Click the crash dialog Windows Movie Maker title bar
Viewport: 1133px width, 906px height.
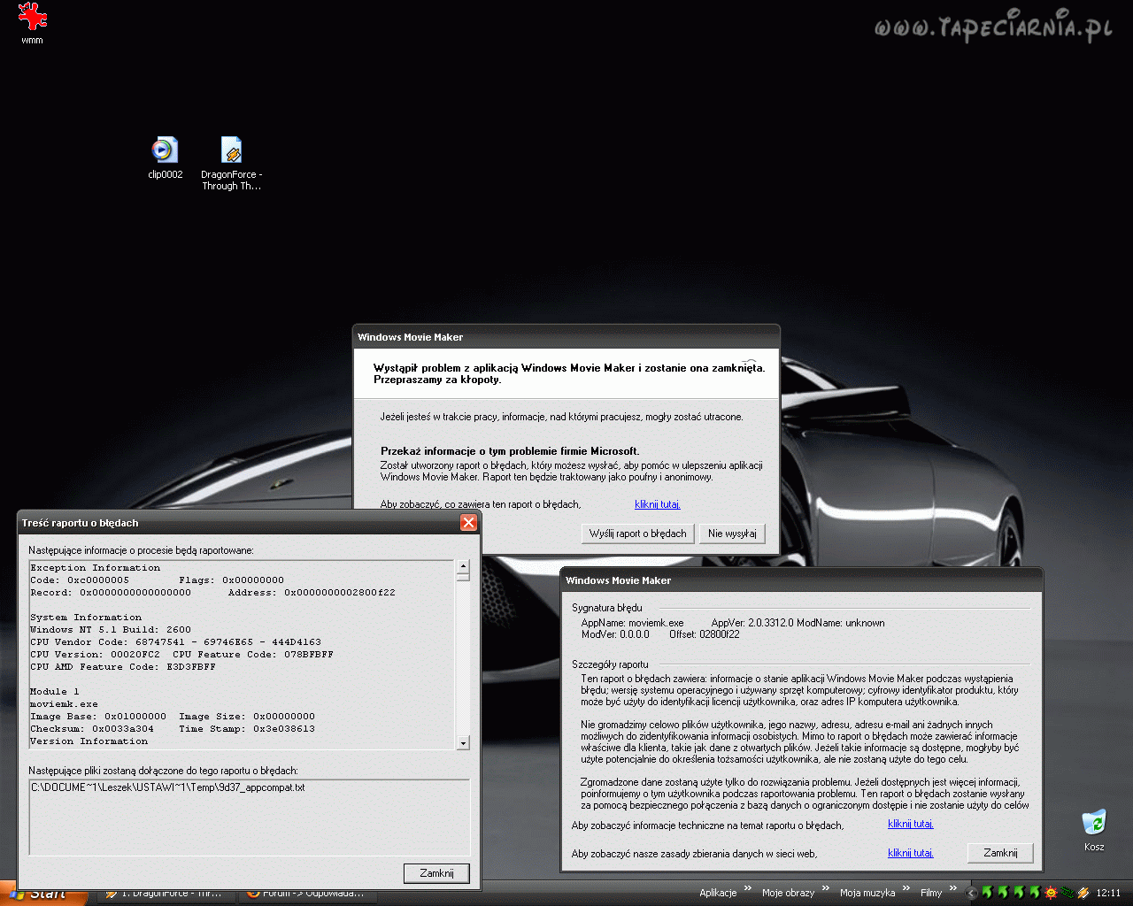[x=566, y=337]
